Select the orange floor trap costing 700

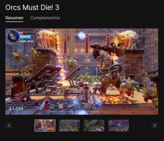70,106
